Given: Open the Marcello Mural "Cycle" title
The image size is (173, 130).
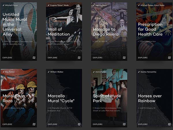Looking at the screenshot, I should coord(61,99).
